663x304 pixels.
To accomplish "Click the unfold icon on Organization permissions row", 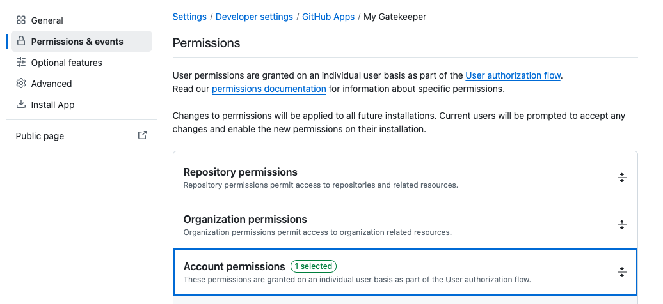I will (621, 225).
